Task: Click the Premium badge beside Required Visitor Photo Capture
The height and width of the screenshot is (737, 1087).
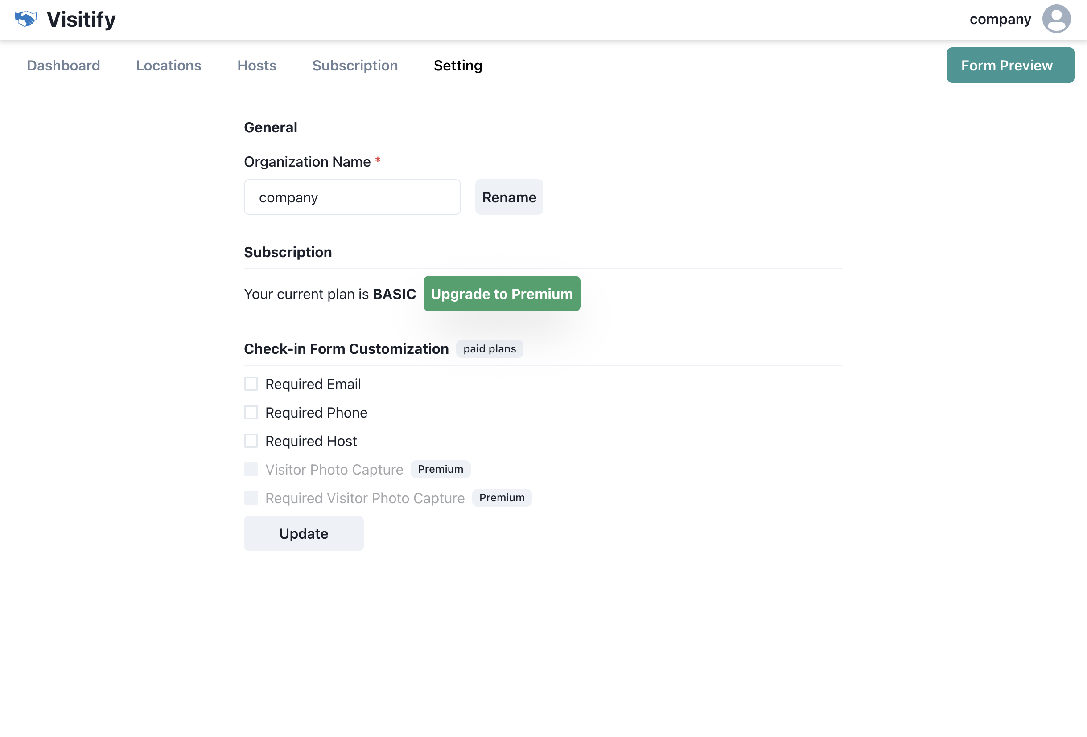Action: tap(502, 498)
